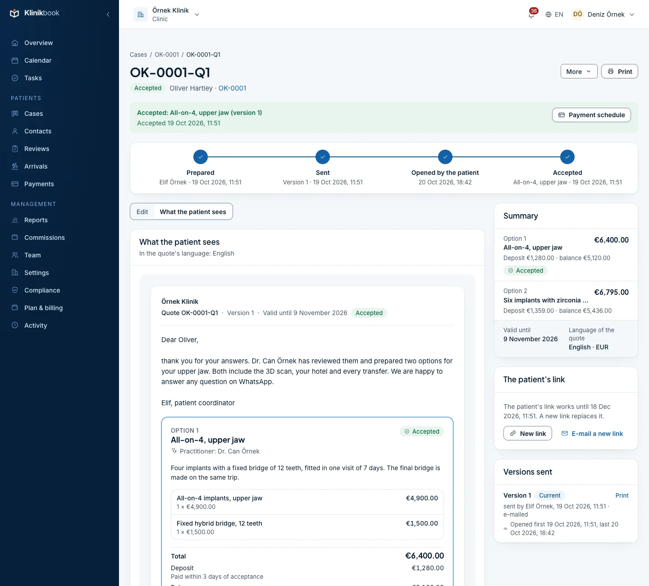Viewport: 649px width, 586px height.
Task: Click the Activity clock icon
Action: (15, 325)
